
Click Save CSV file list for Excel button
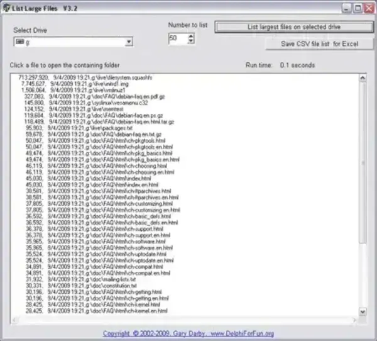click(x=319, y=44)
